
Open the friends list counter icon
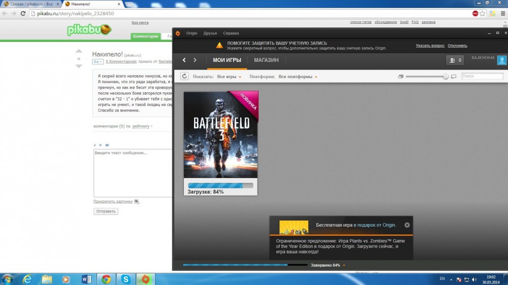tap(454, 60)
